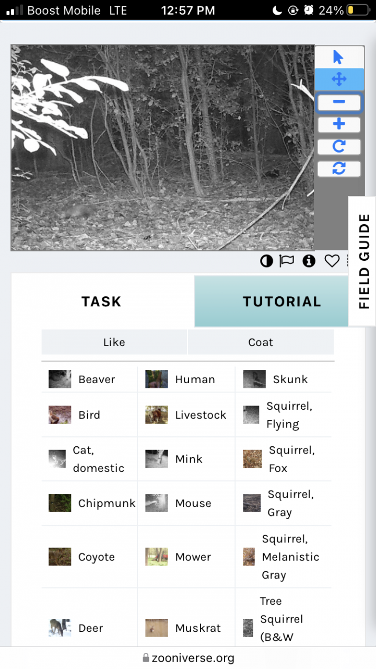Zoom in on the camera image

point(339,124)
